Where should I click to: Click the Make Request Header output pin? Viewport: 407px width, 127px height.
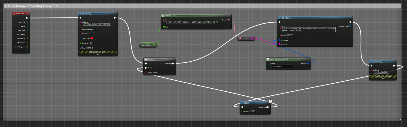click(x=308, y=63)
